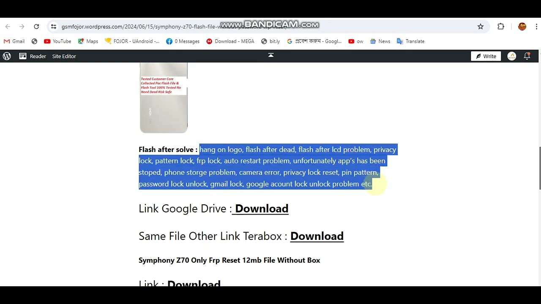Open the Extensions puzzle icon

pyautogui.click(x=501, y=27)
